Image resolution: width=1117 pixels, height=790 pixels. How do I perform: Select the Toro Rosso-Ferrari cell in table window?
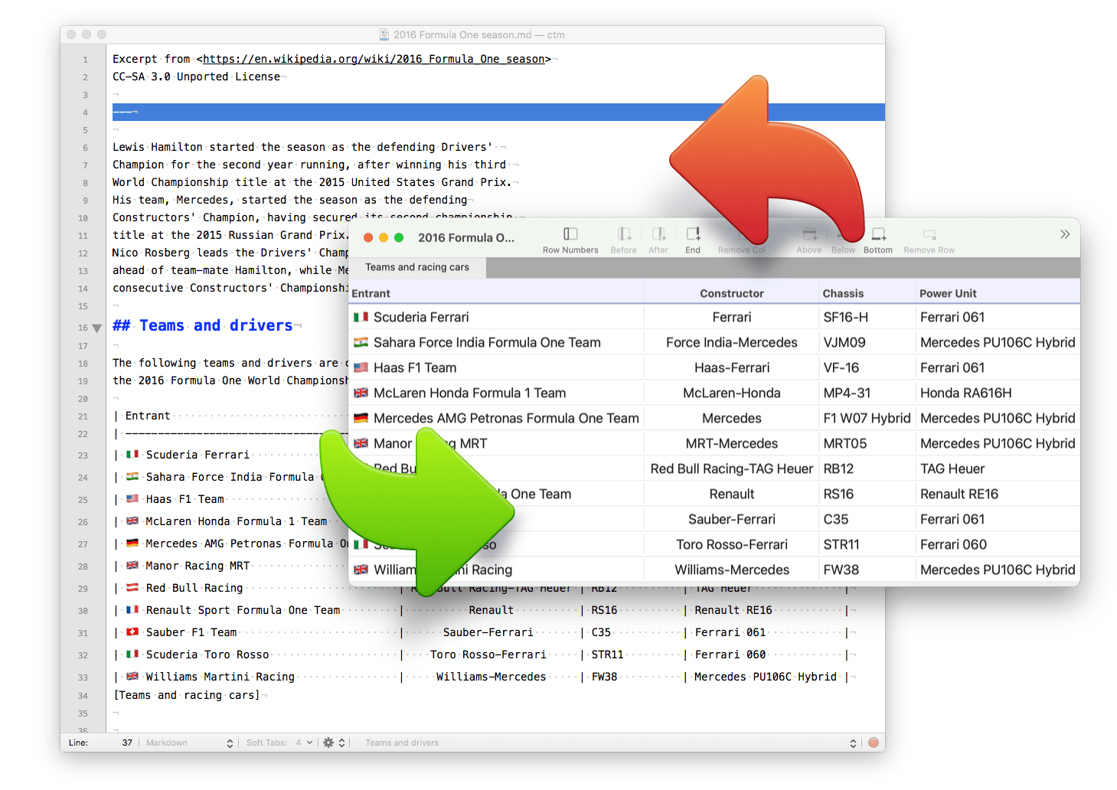click(732, 544)
